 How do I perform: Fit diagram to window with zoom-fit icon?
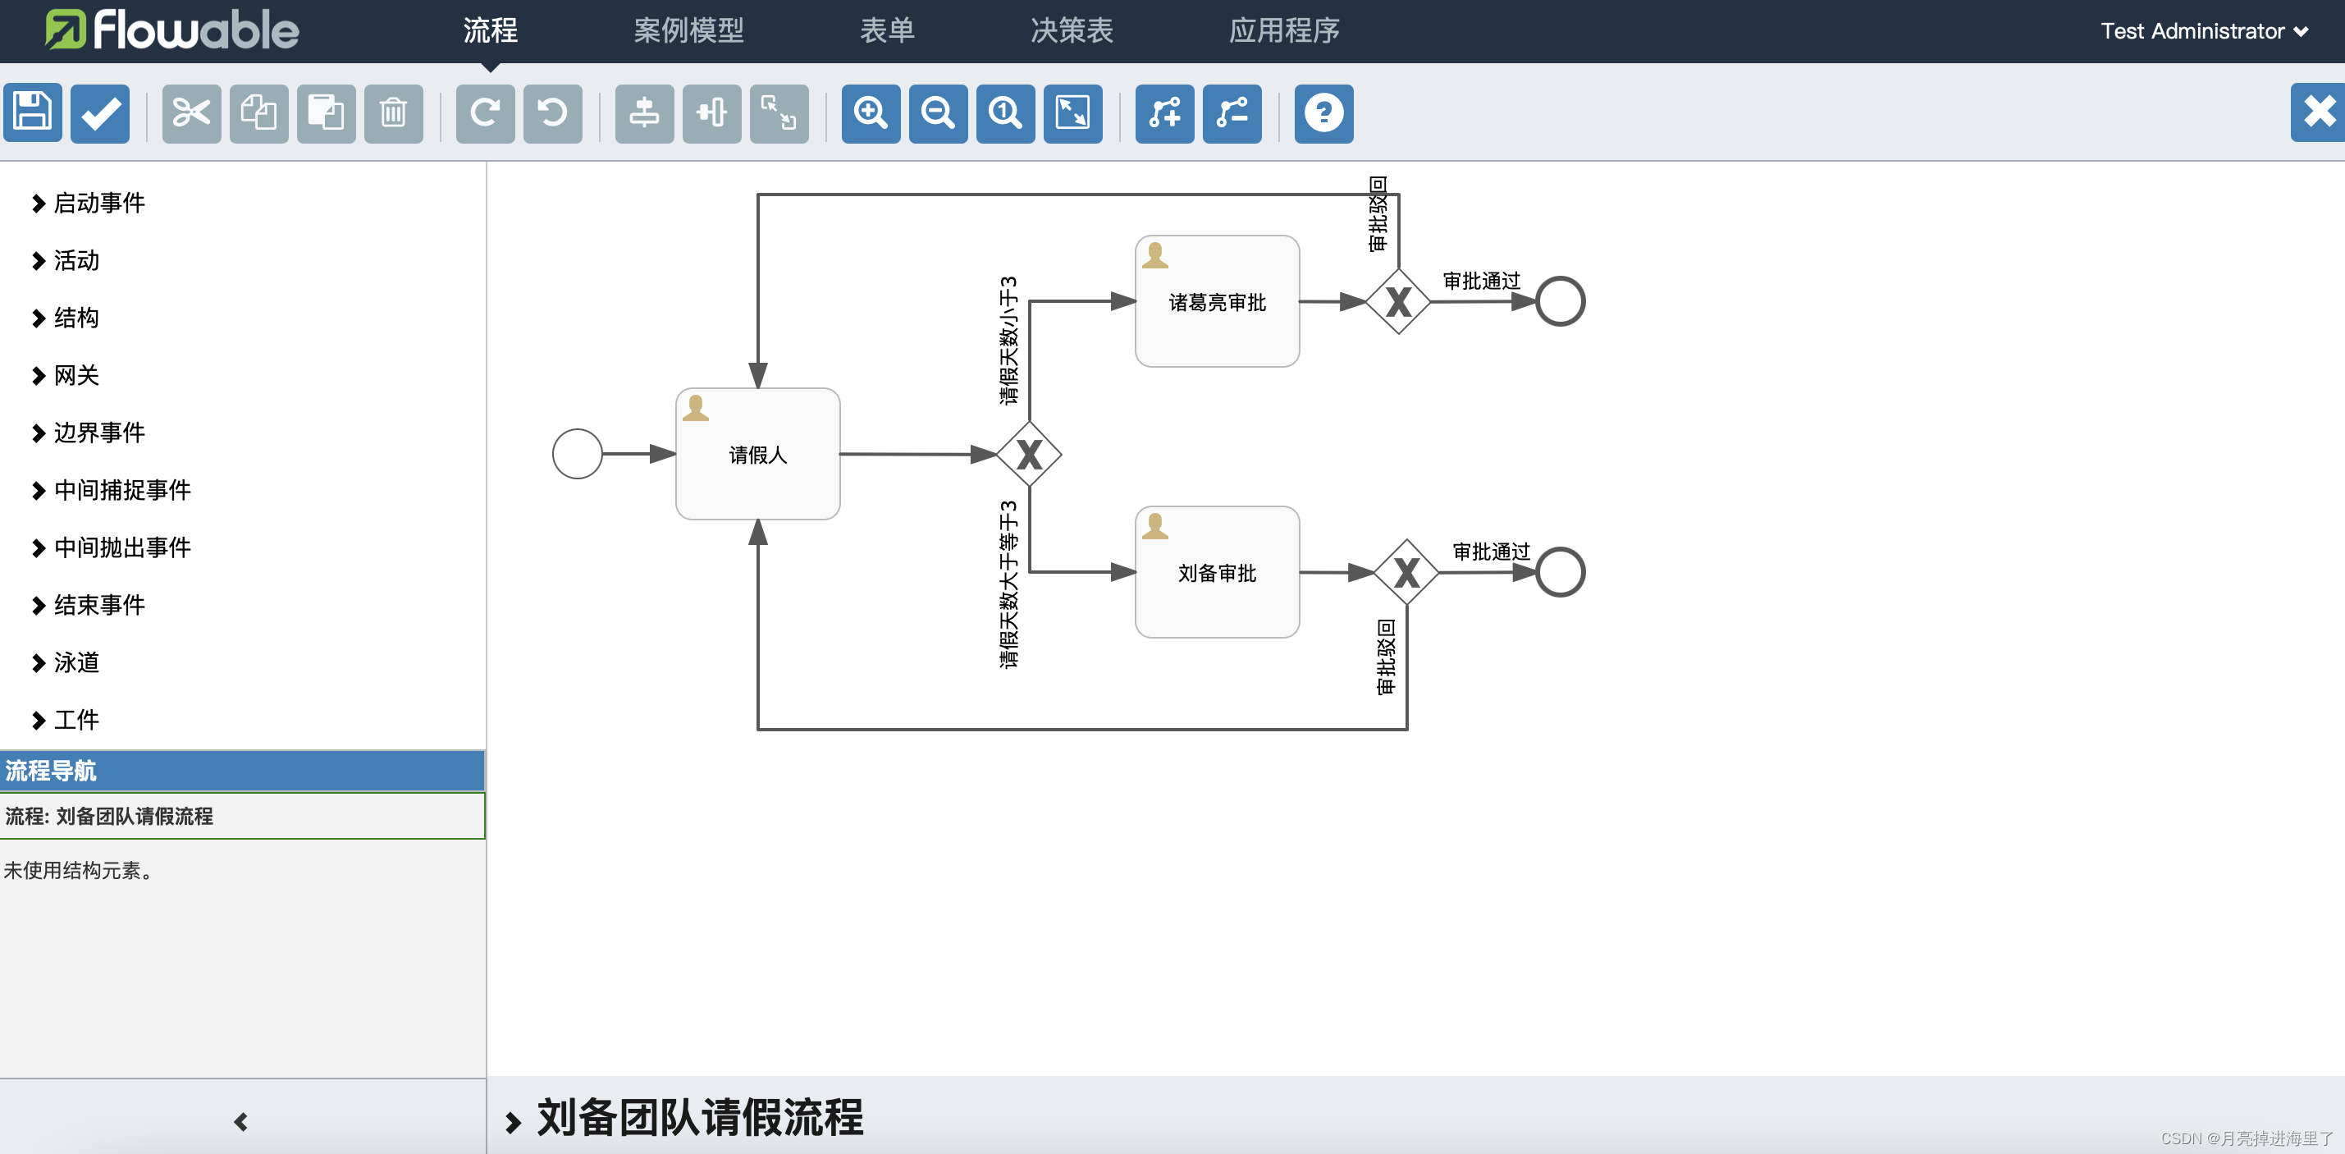coord(1073,113)
